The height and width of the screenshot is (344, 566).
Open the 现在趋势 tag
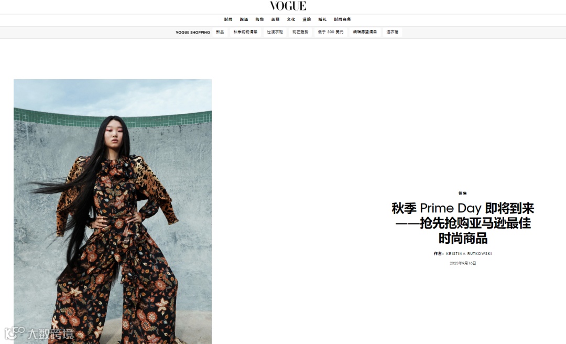(x=300, y=32)
